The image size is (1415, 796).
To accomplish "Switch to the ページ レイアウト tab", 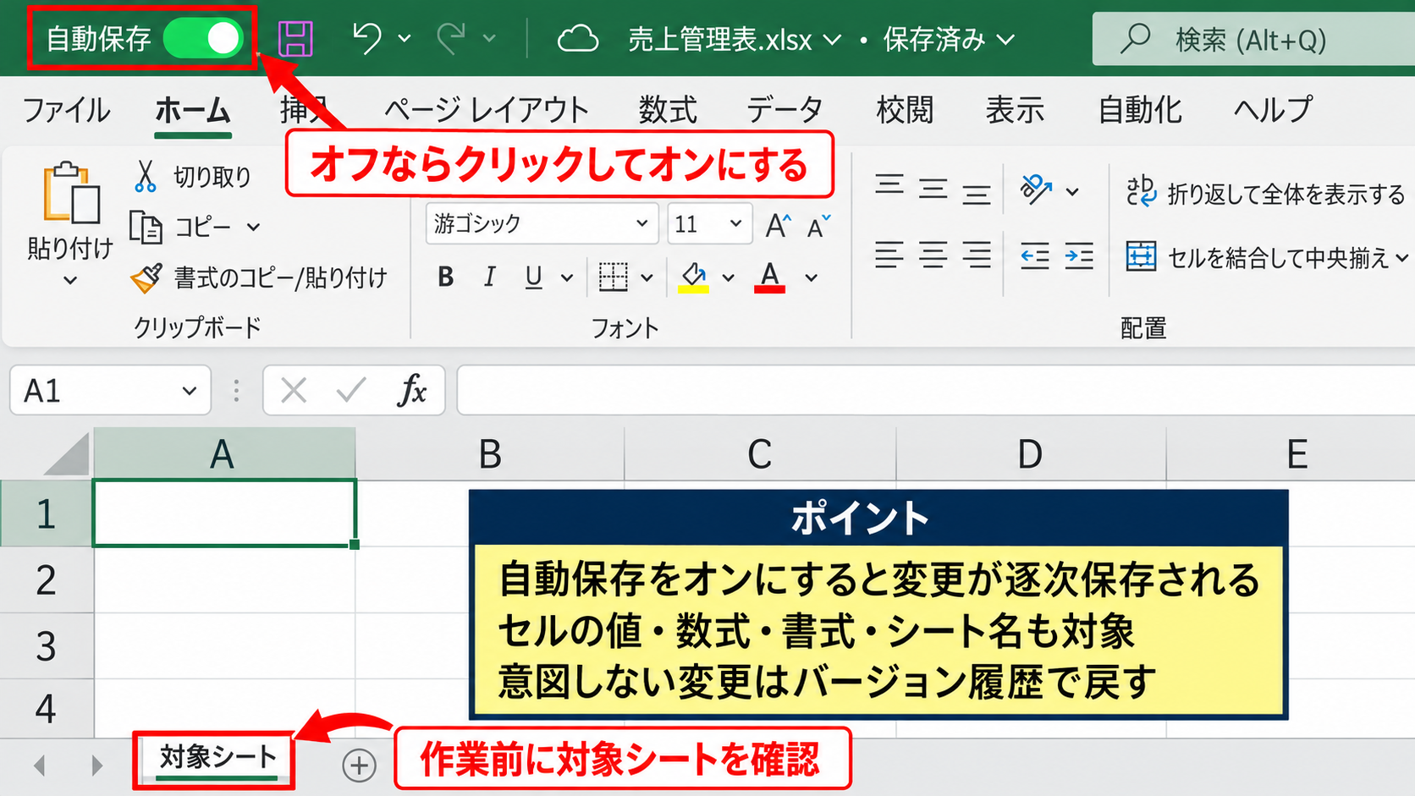I will click(487, 110).
